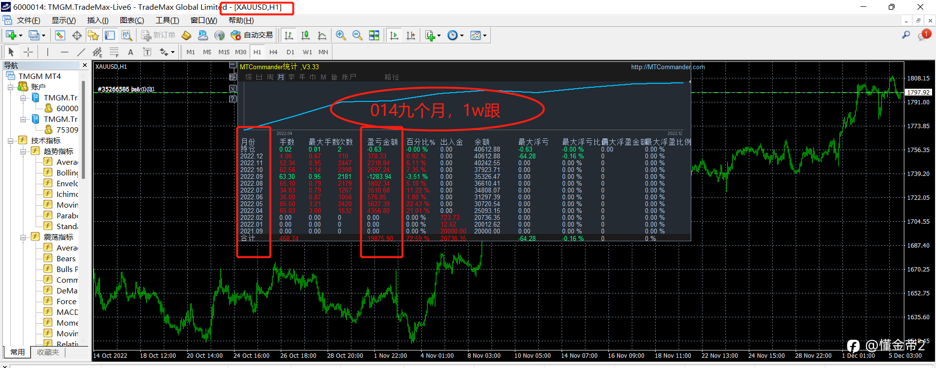The image size is (936, 368).
Task: Switch timeframe to H4
Action: (273, 52)
